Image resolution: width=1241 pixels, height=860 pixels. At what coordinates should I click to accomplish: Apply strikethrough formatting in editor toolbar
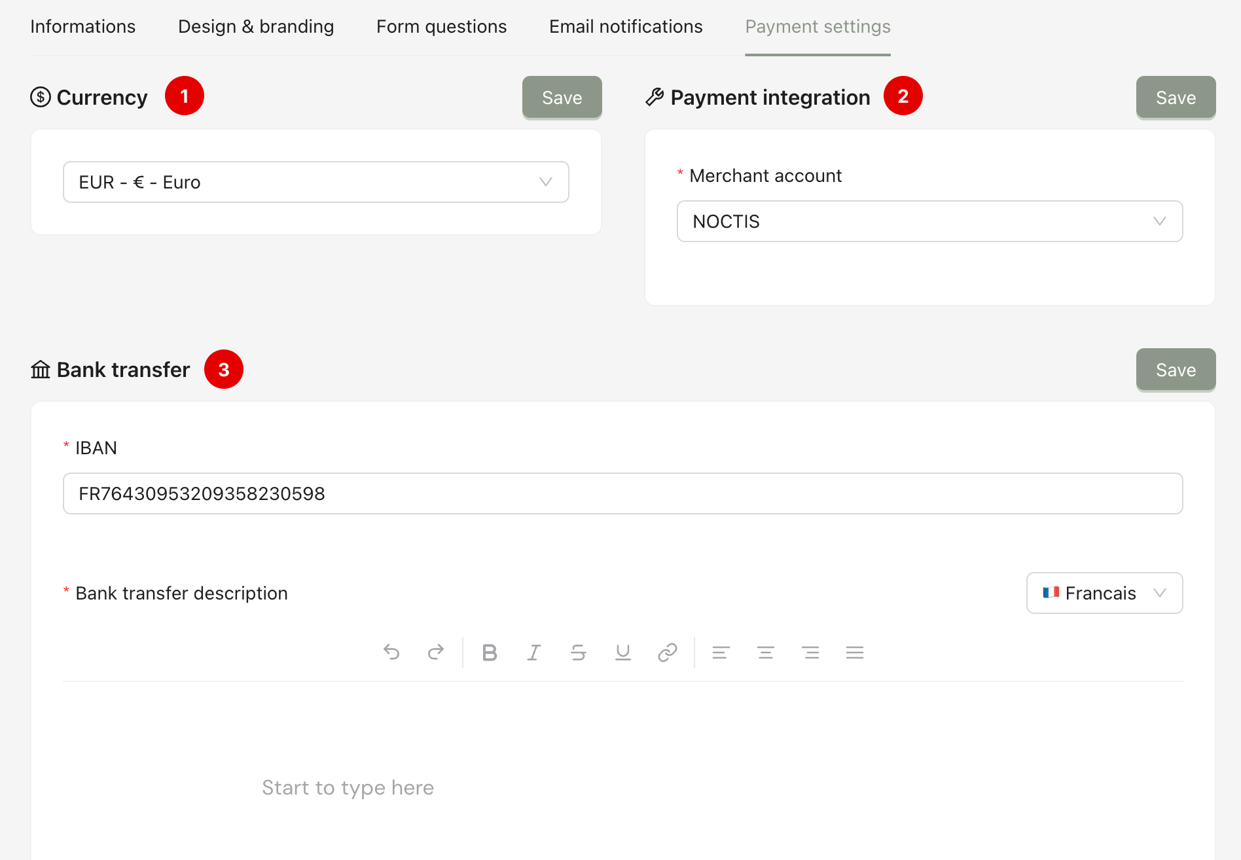pyautogui.click(x=579, y=653)
